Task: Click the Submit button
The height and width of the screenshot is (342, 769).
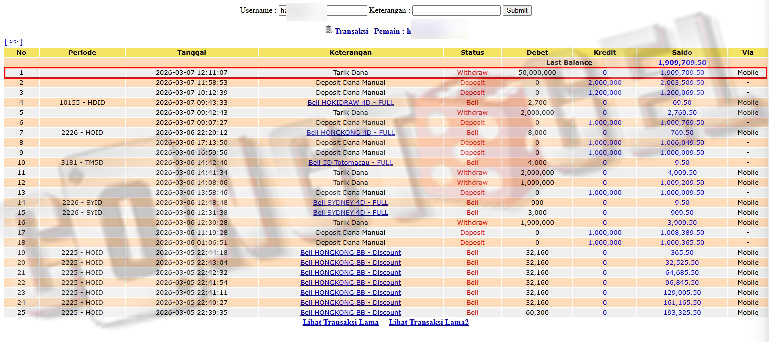Action: 517,10
